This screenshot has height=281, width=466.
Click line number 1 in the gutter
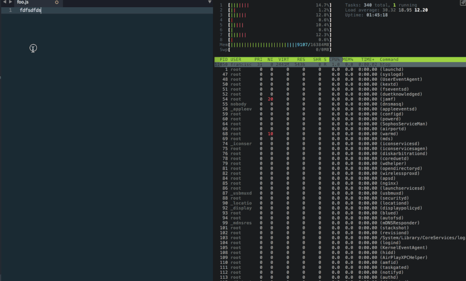pos(10,10)
